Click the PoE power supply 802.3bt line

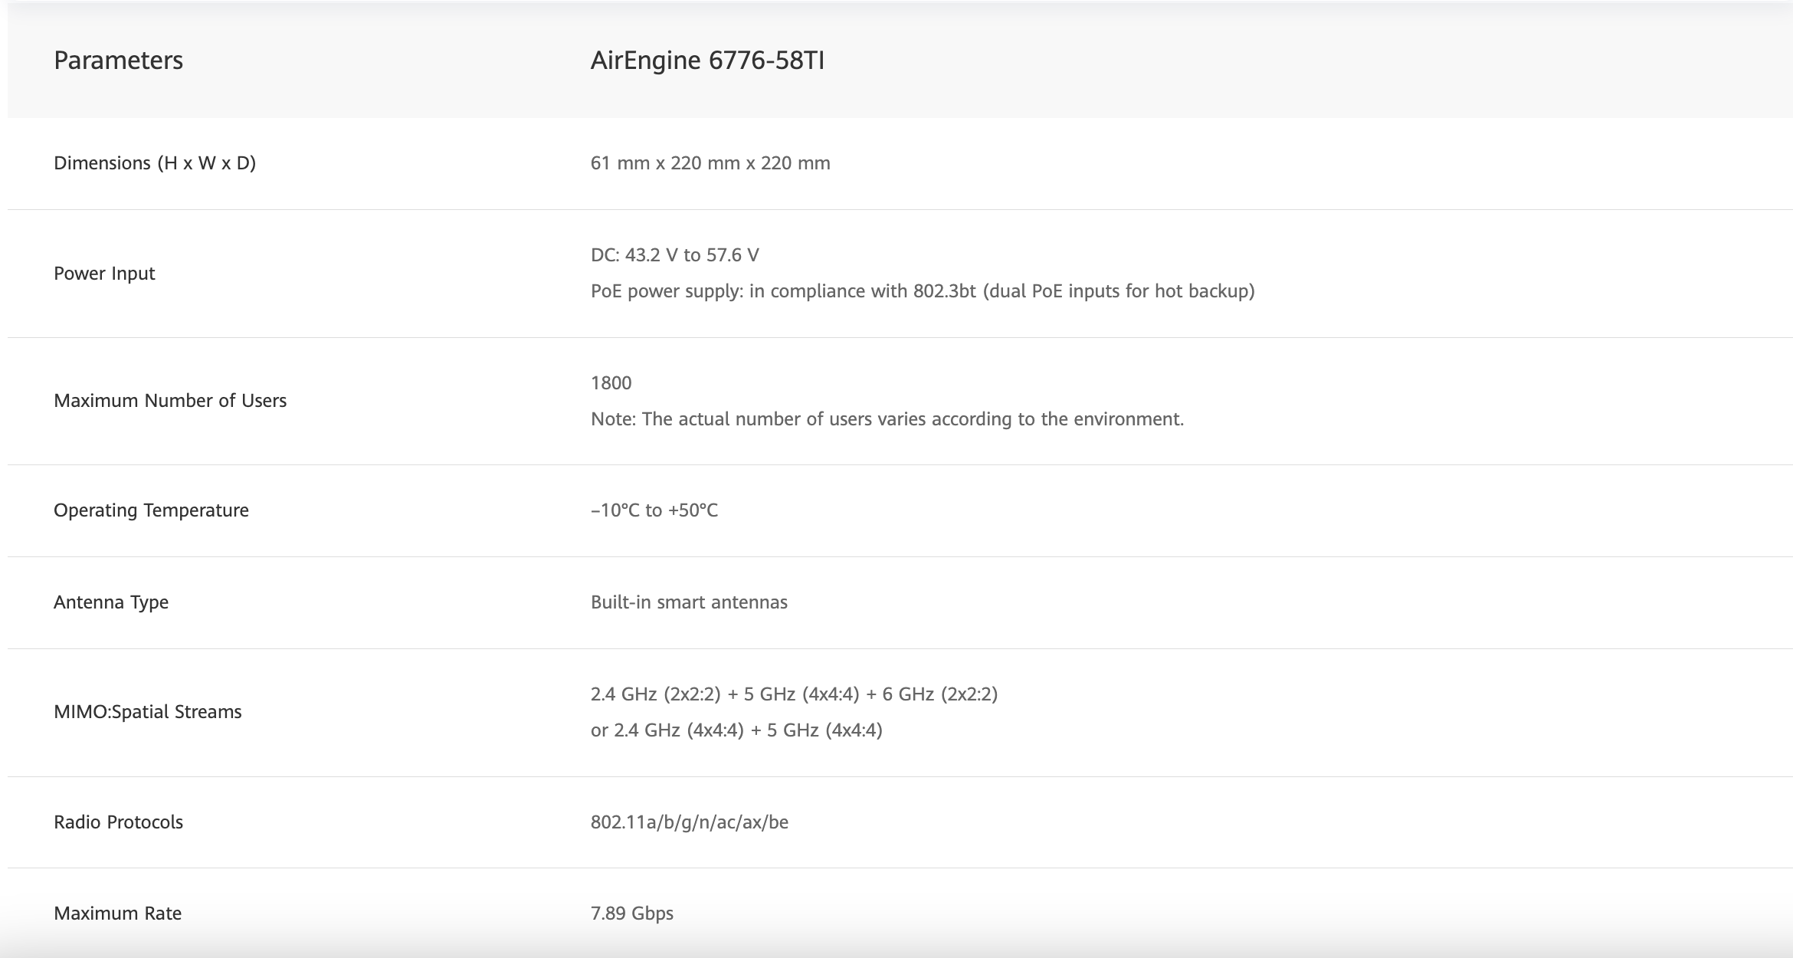[923, 291]
